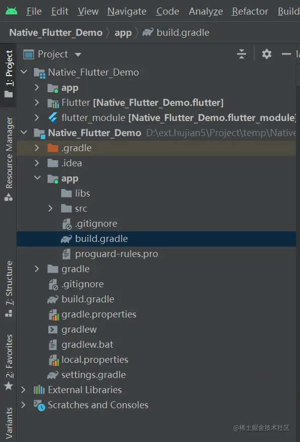Click build.gradle in the breadcrumb bar
300x442 pixels.
click(x=183, y=32)
